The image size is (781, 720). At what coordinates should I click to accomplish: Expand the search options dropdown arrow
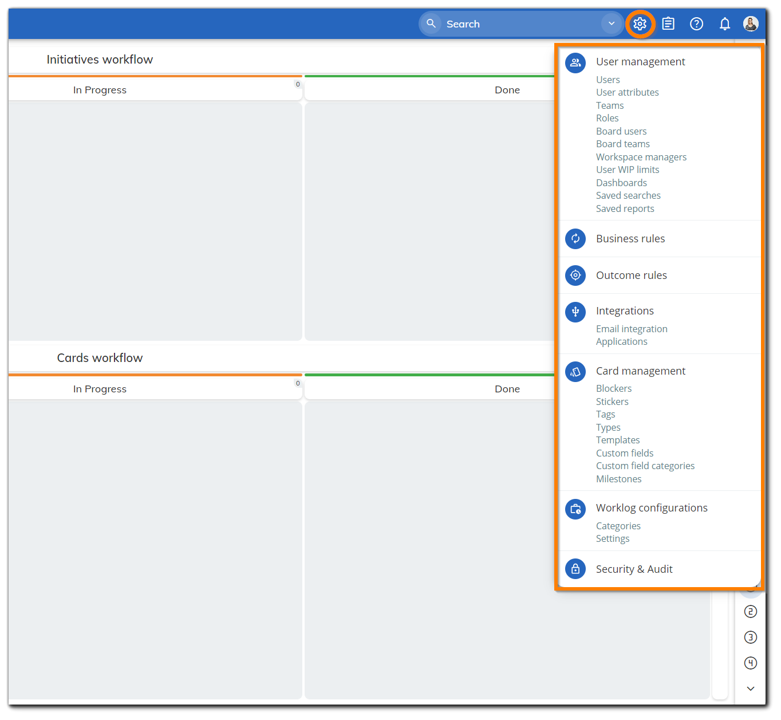(x=612, y=24)
